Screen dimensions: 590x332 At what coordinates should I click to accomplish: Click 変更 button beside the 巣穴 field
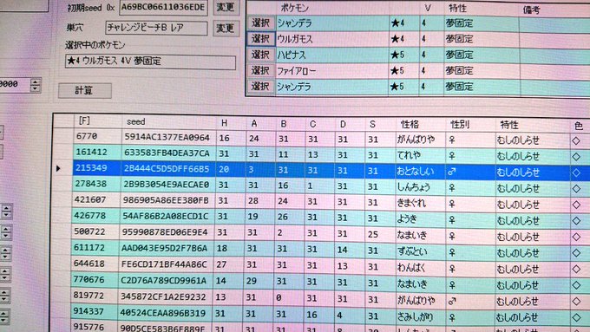click(225, 29)
